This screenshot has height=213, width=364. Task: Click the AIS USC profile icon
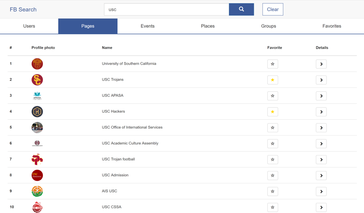click(x=37, y=191)
